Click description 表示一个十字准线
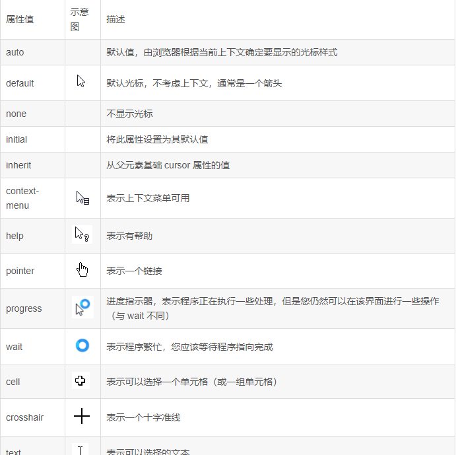 pos(143,417)
